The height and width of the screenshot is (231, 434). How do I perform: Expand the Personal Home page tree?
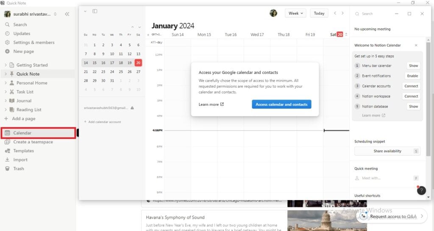pyautogui.click(x=6, y=83)
